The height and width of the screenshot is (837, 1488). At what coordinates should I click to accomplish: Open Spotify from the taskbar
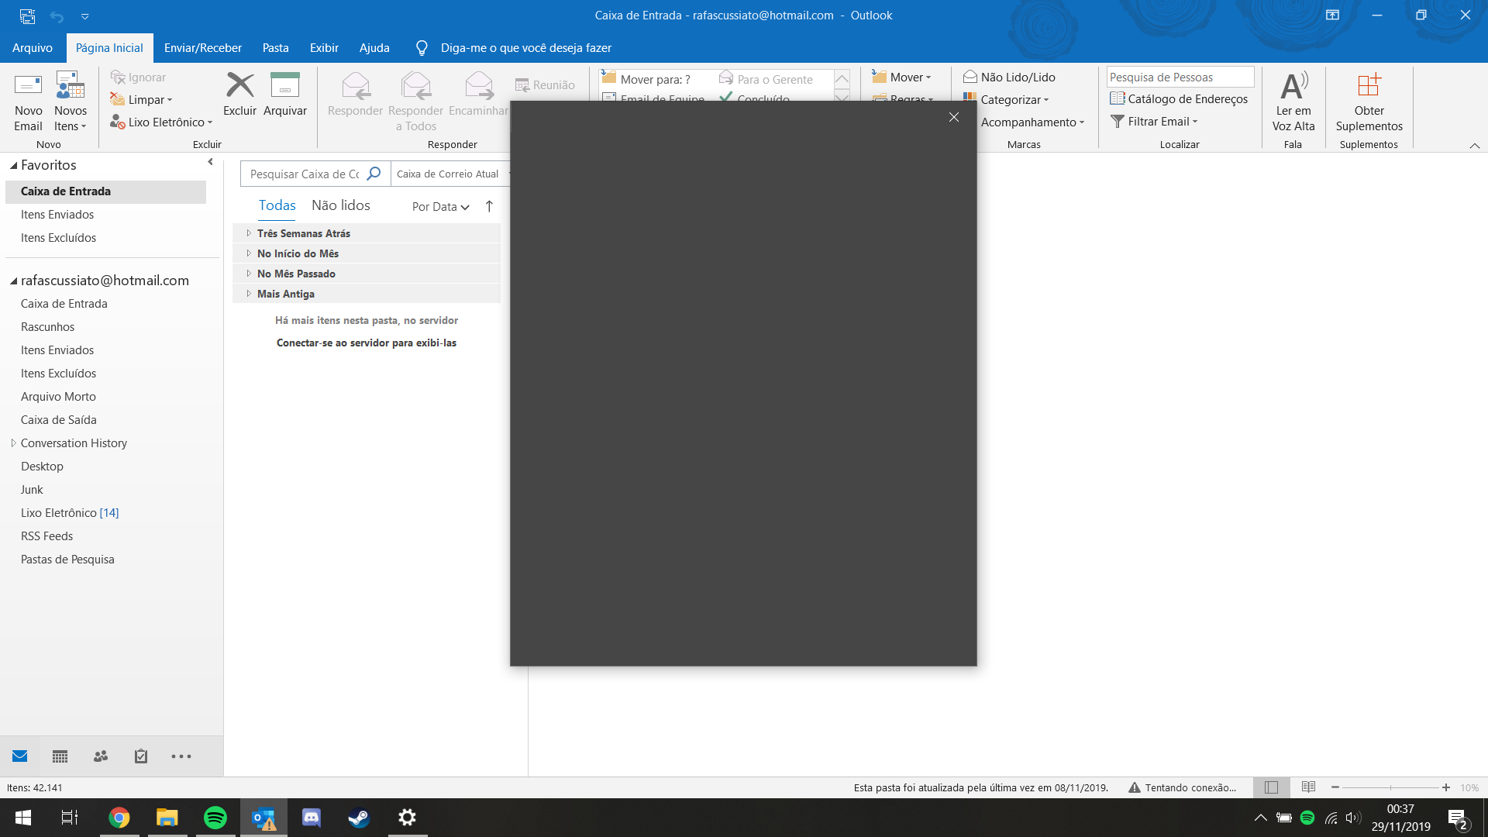215,818
